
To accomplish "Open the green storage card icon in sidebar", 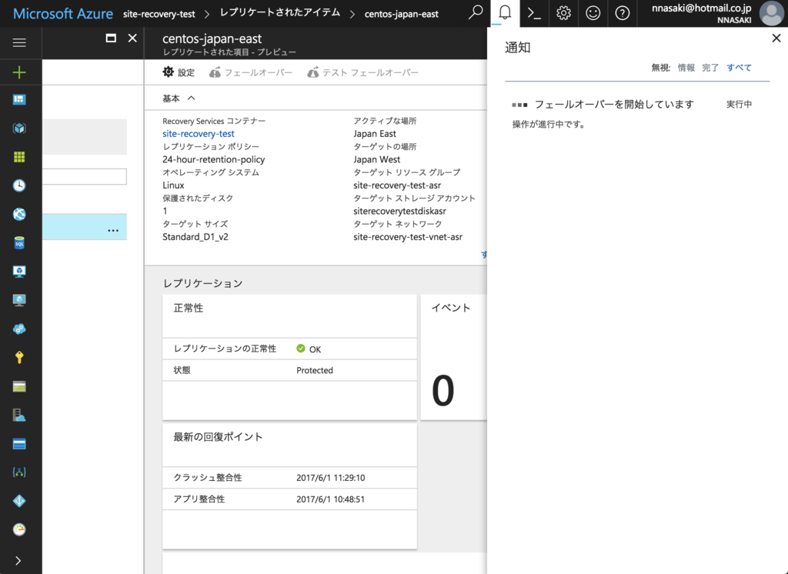I will [19, 386].
